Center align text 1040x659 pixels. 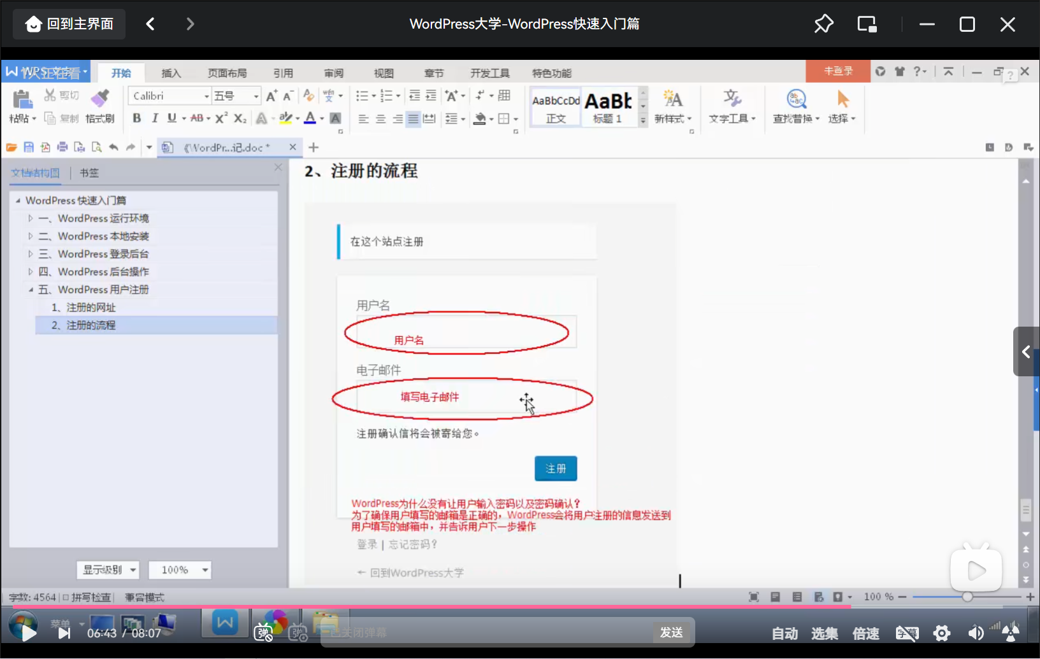[380, 119]
